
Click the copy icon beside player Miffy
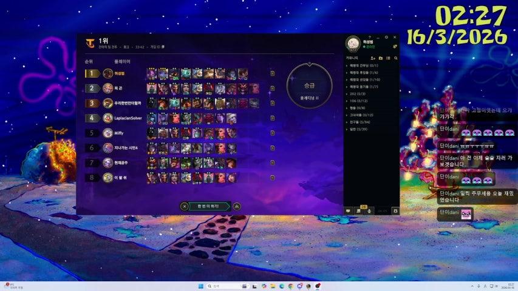point(273,133)
